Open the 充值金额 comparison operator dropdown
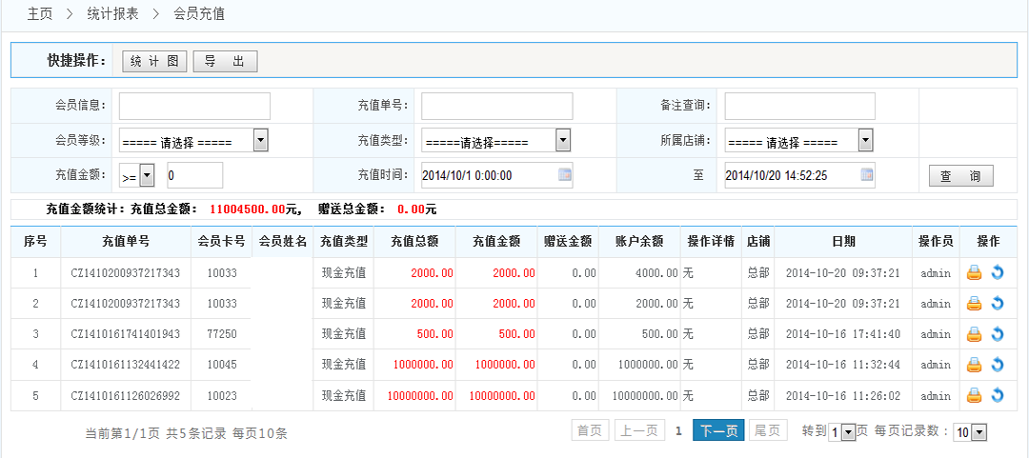The width and height of the screenshot is (1029, 458). (147, 175)
